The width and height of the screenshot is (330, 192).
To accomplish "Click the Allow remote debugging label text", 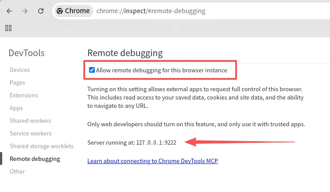I will tap(161, 70).
